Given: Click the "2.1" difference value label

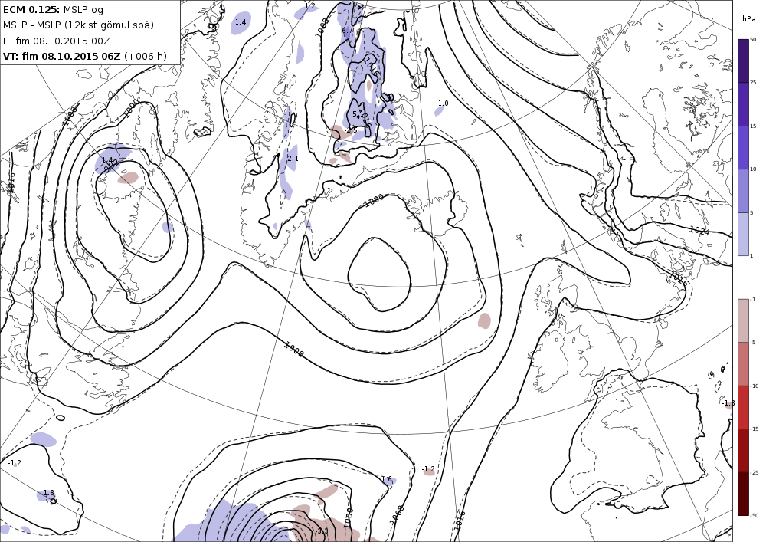Looking at the screenshot, I should coord(293,159).
